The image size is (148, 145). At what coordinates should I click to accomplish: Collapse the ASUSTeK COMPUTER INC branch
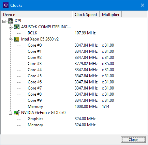10,27
